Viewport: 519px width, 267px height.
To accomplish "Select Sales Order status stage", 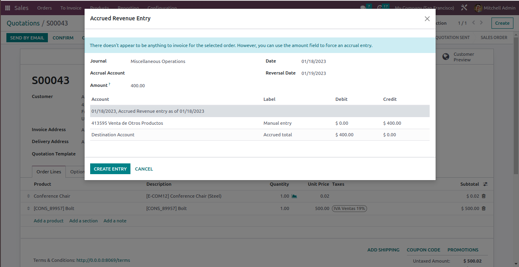I will tap(494, 37).
